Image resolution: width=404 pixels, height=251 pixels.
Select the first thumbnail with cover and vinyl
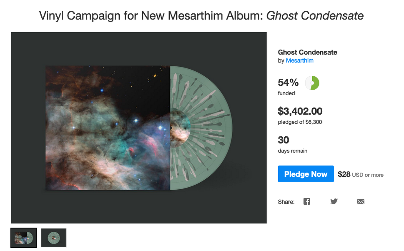(24, 238)
